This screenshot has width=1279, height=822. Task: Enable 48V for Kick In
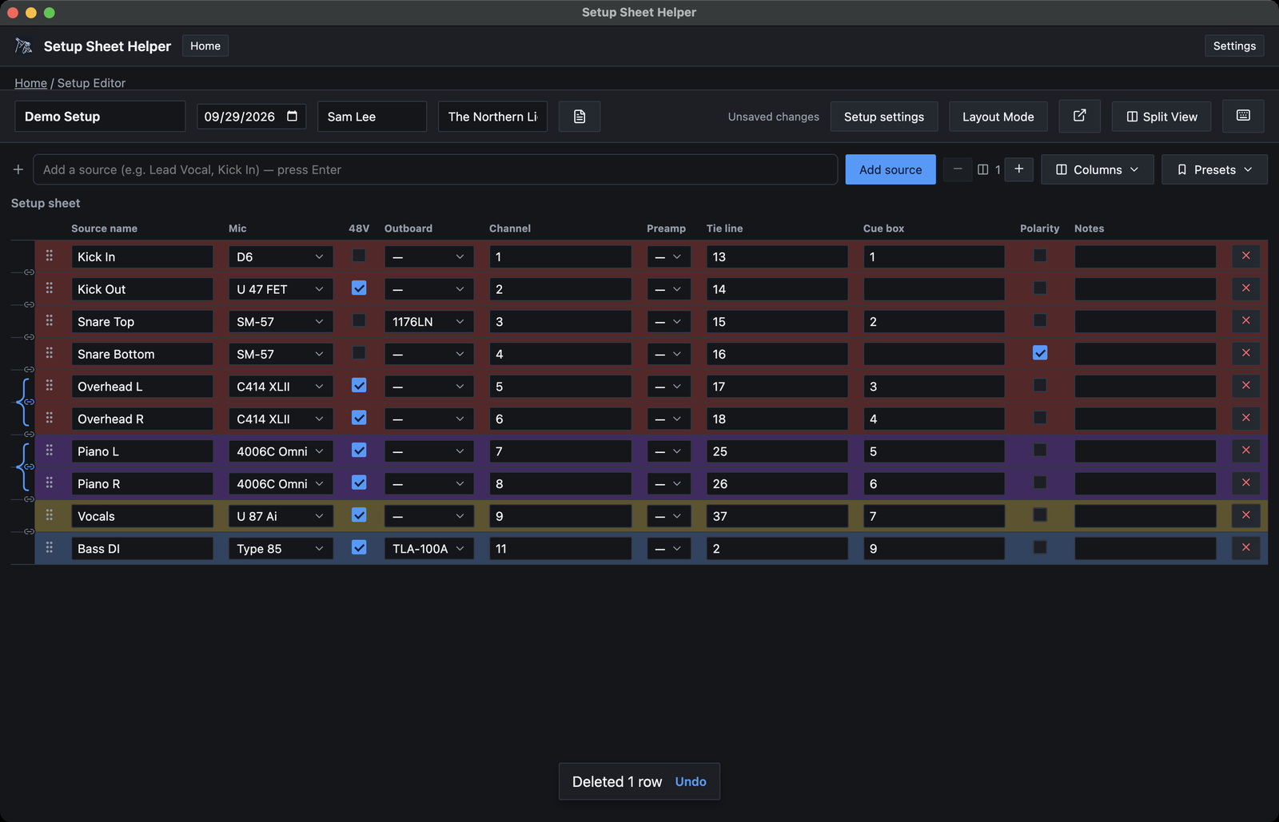tap(359, 256)
